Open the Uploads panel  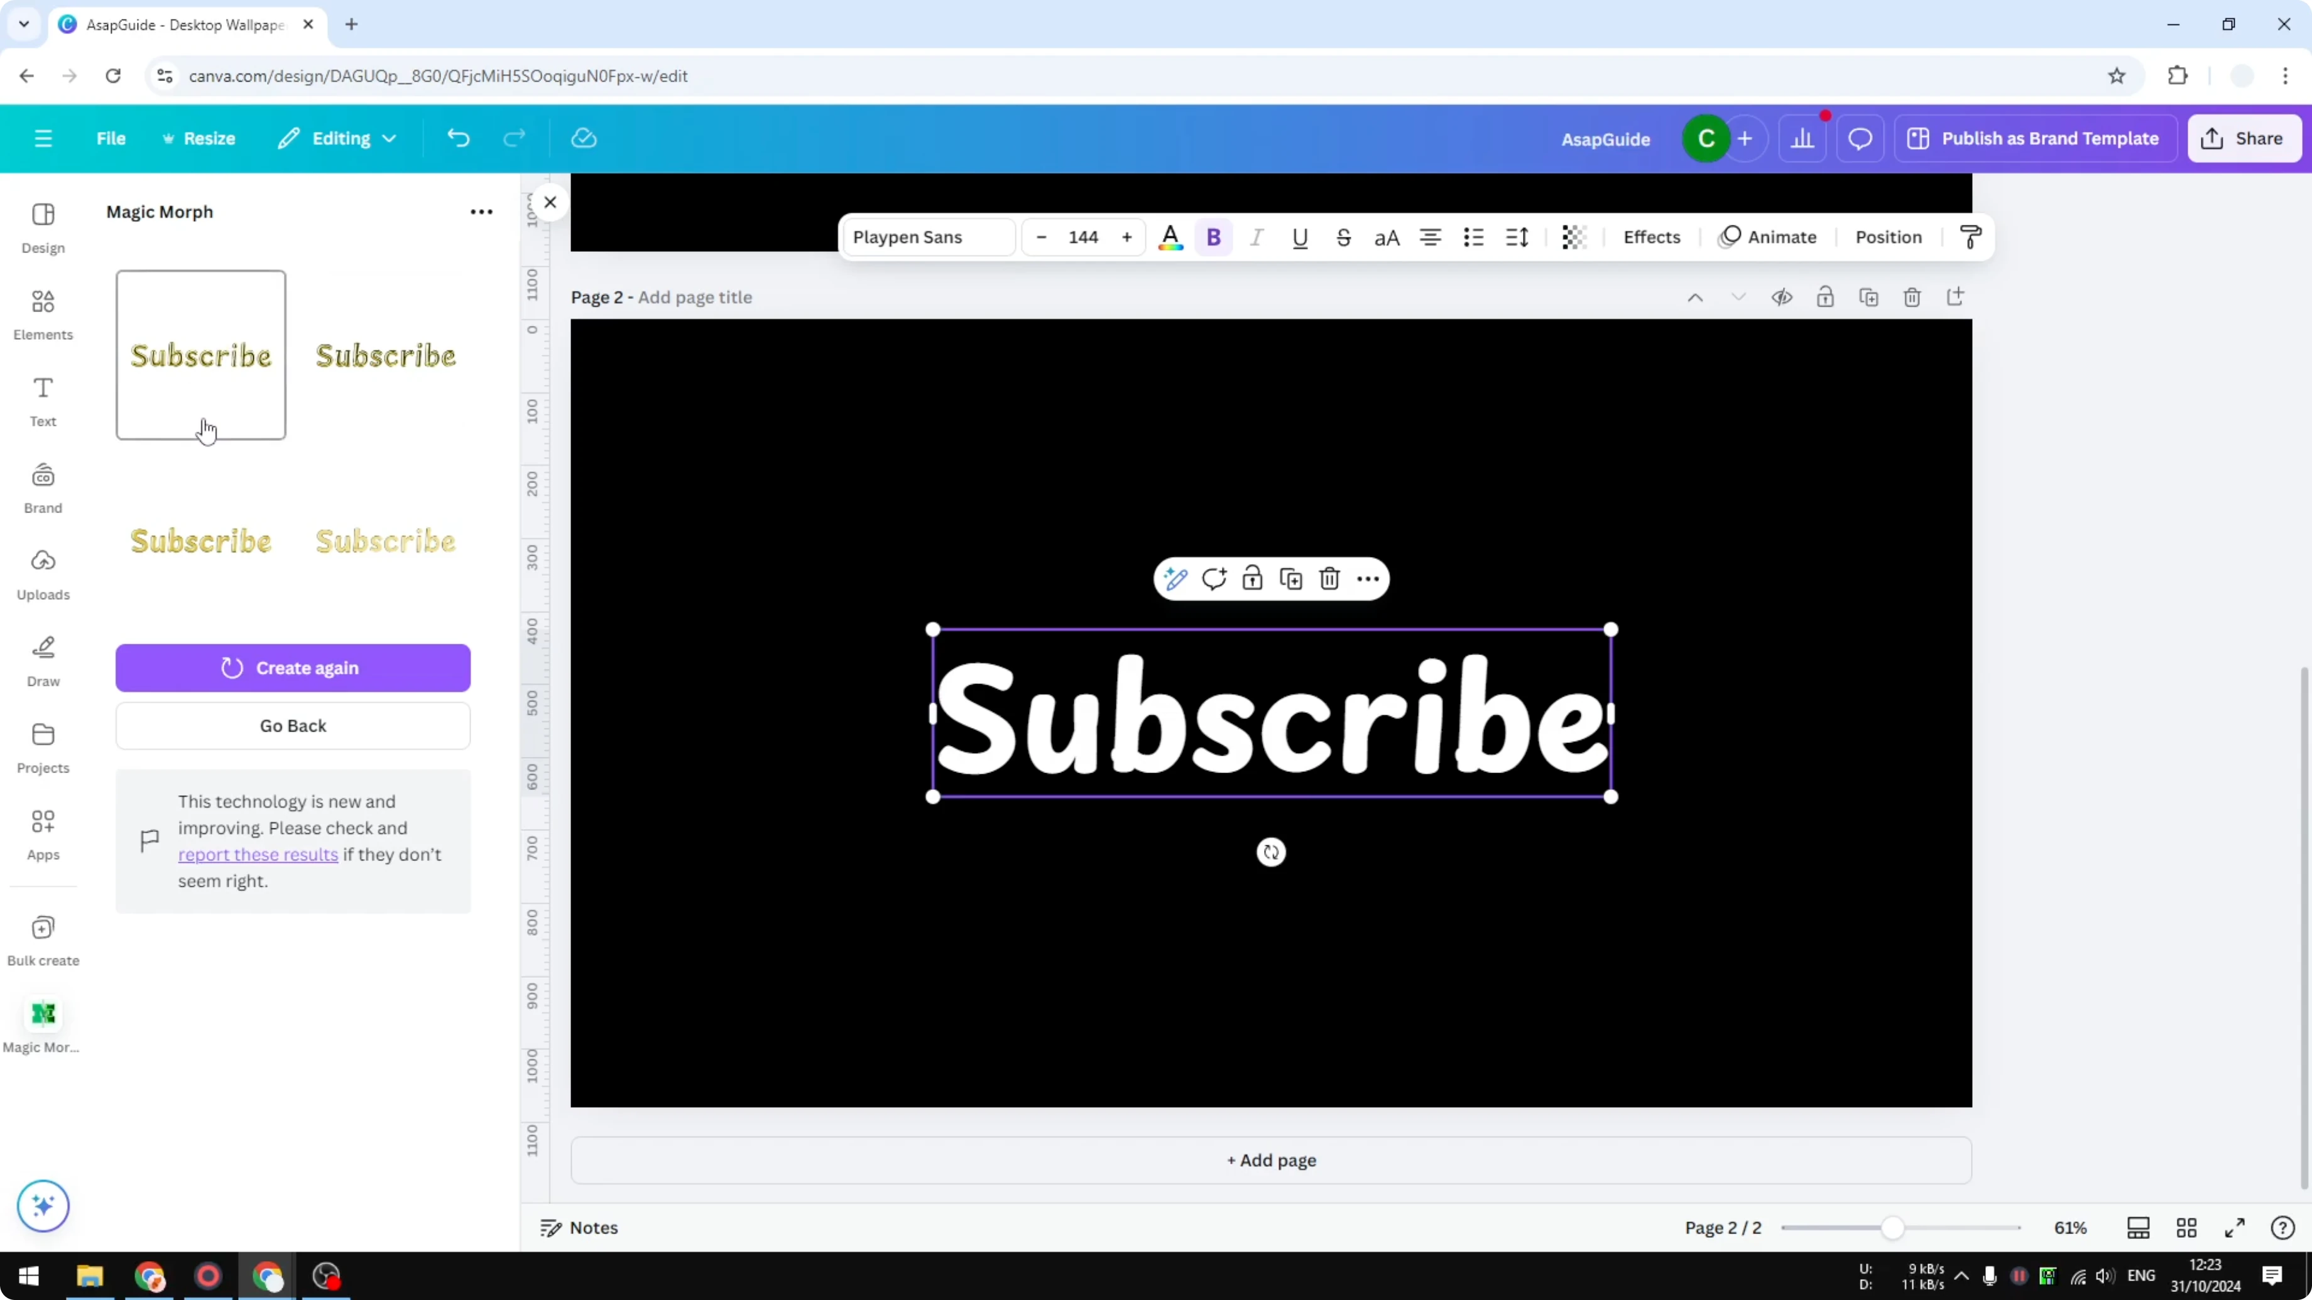42,574
